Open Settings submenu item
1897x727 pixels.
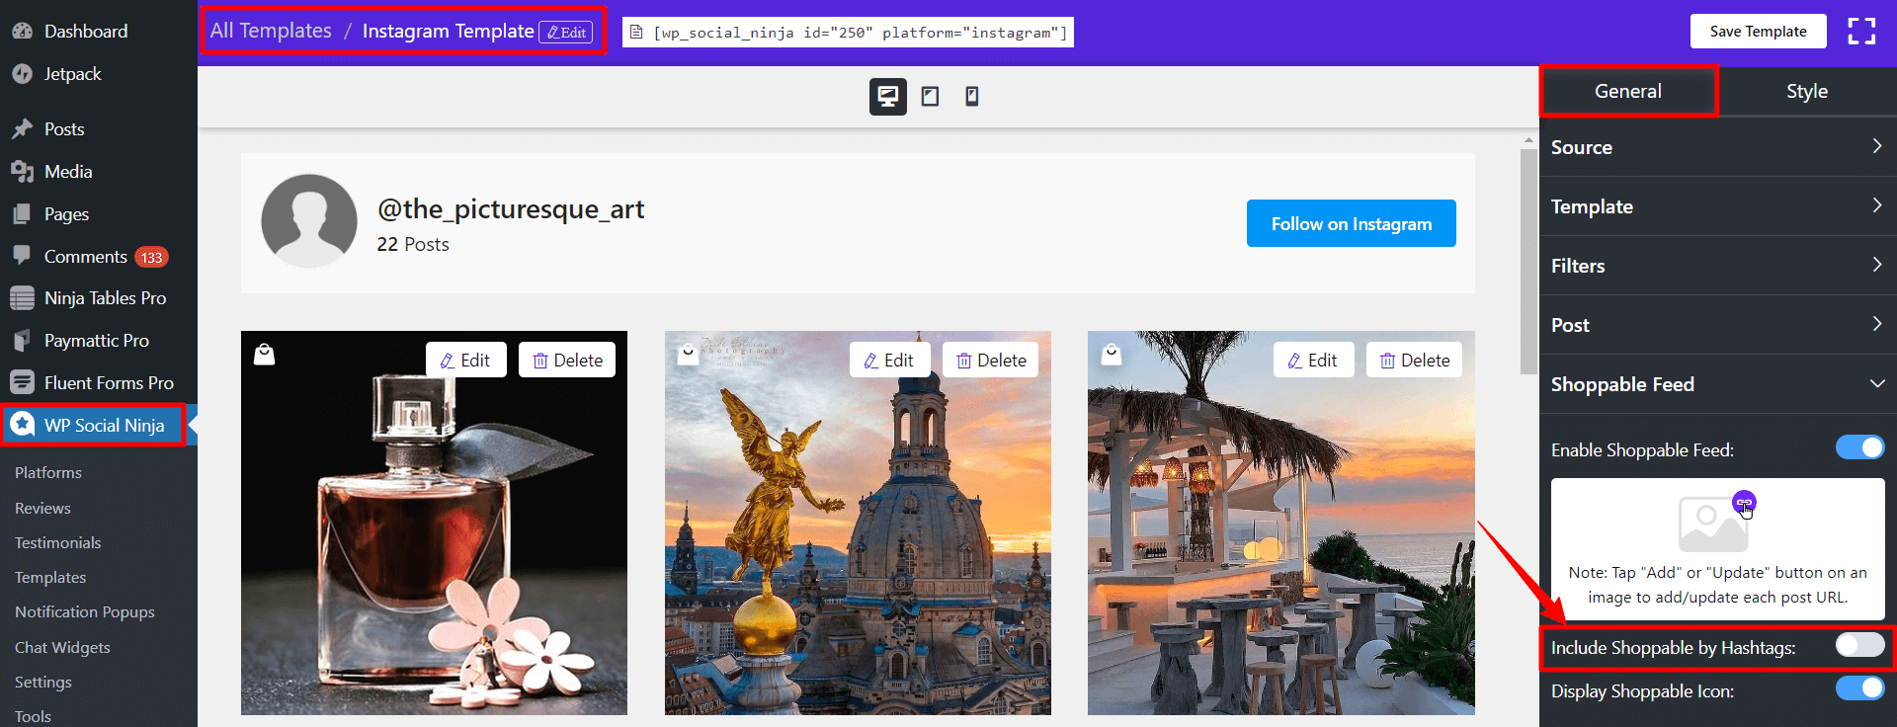(43, 682)
